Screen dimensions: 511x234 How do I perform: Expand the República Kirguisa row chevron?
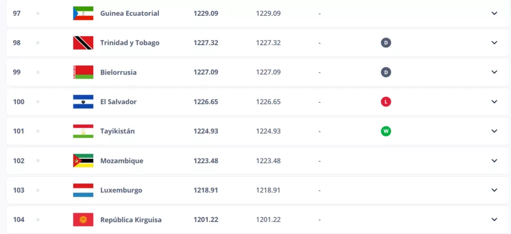[494, 220]
